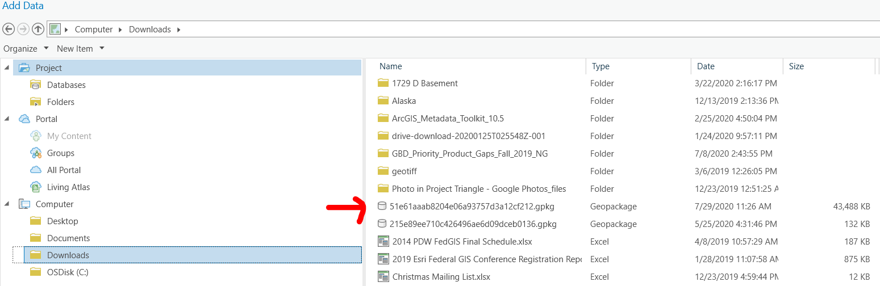Viewport: 880px width, 286px height.
Task: Sort files by the Size column header
Action: tap(796, 66)
